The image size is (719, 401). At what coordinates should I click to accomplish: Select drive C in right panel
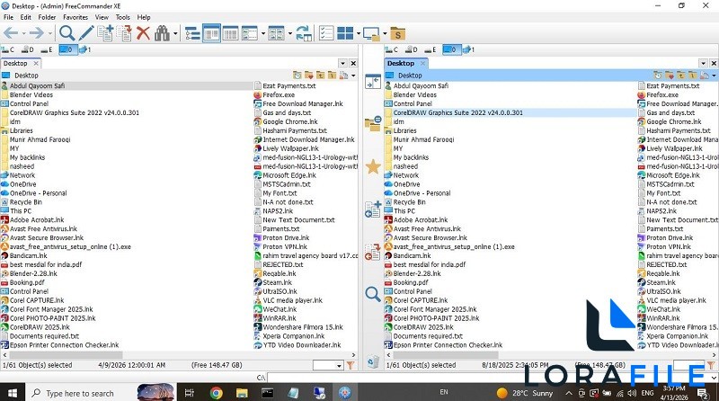392,49
